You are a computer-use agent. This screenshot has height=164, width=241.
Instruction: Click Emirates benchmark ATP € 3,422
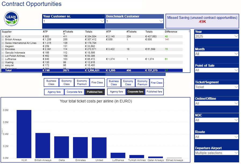110,49
